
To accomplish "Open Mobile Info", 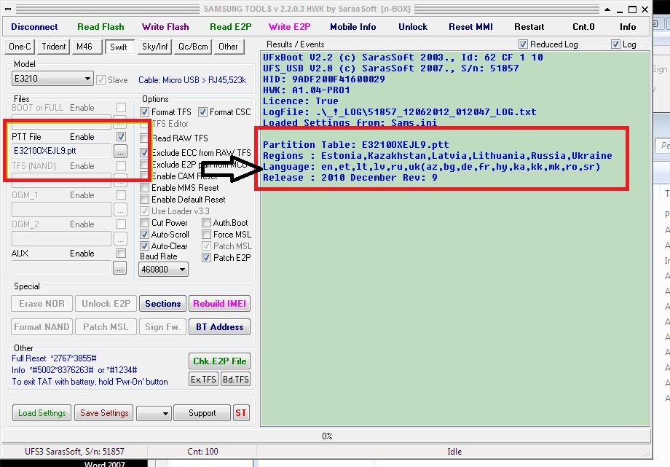I will click(x=353, y=26).
